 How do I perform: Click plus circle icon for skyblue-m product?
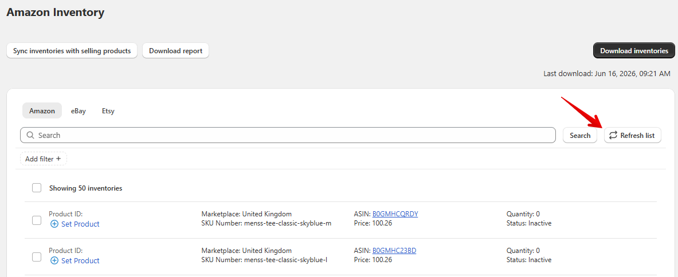(54, 224)
